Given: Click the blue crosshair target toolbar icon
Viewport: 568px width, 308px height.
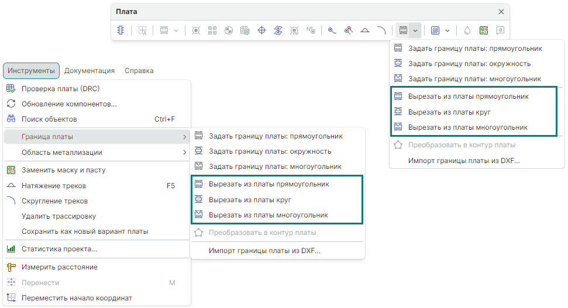Looking at the screenshot, I should [262, 30].
